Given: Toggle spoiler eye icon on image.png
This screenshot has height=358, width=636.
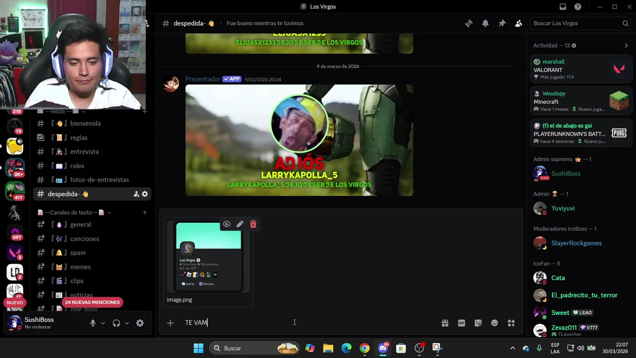Looking at the screenshot, I should [227, 224].
